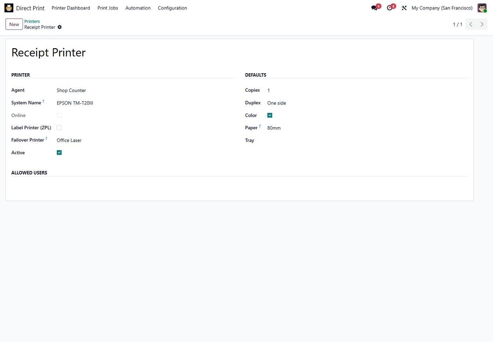
Task: Click the debug tools wrench icon
Action: click(x=404, y=8)
